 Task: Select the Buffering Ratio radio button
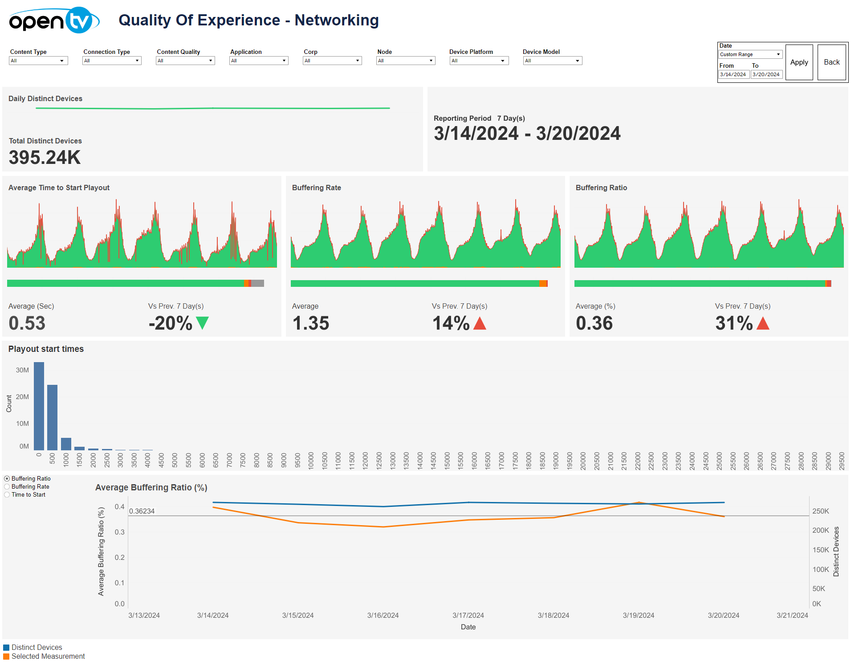(x=7, y=479)
